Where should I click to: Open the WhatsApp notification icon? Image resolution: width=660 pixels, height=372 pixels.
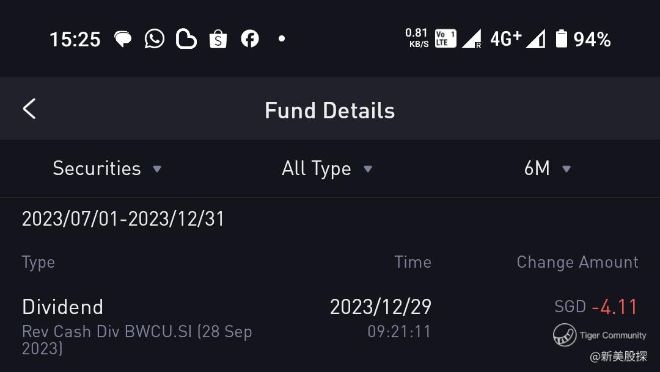(x=155, y=39)
